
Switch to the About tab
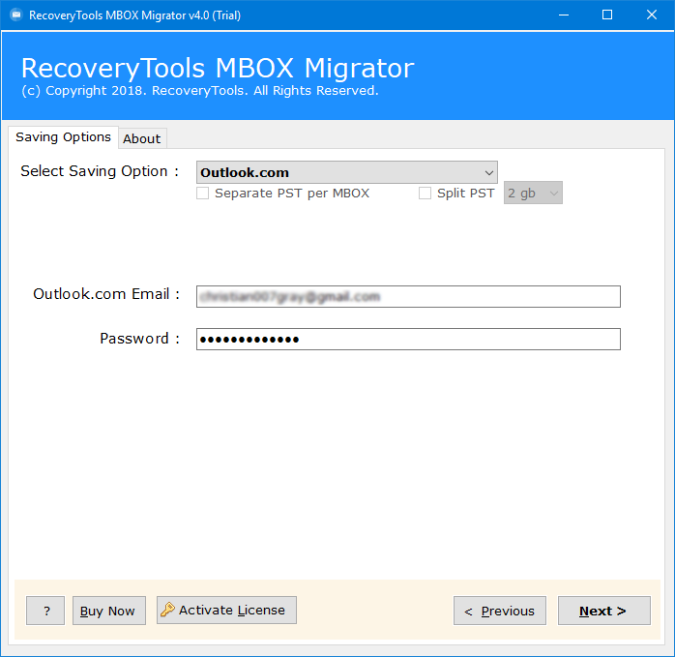point(142,138)
